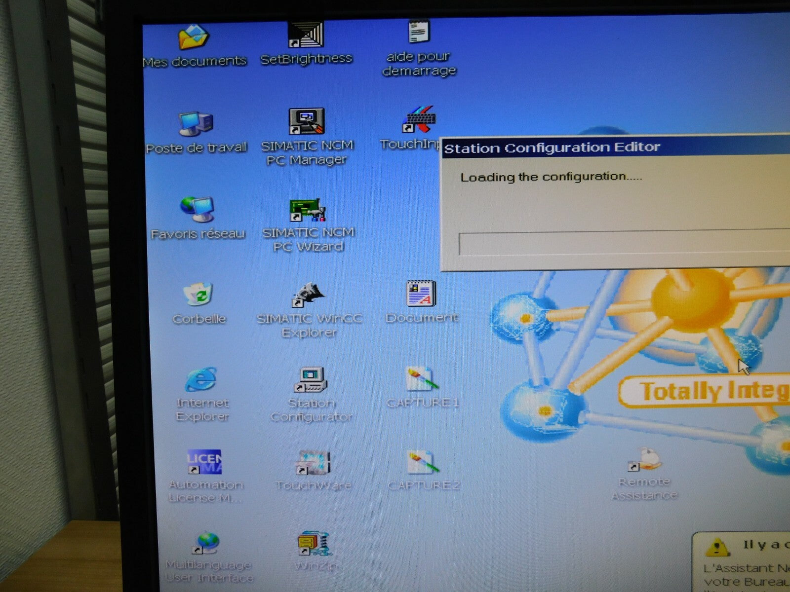Click the 'Il y a' notification balloon heading

click(766, 545)
